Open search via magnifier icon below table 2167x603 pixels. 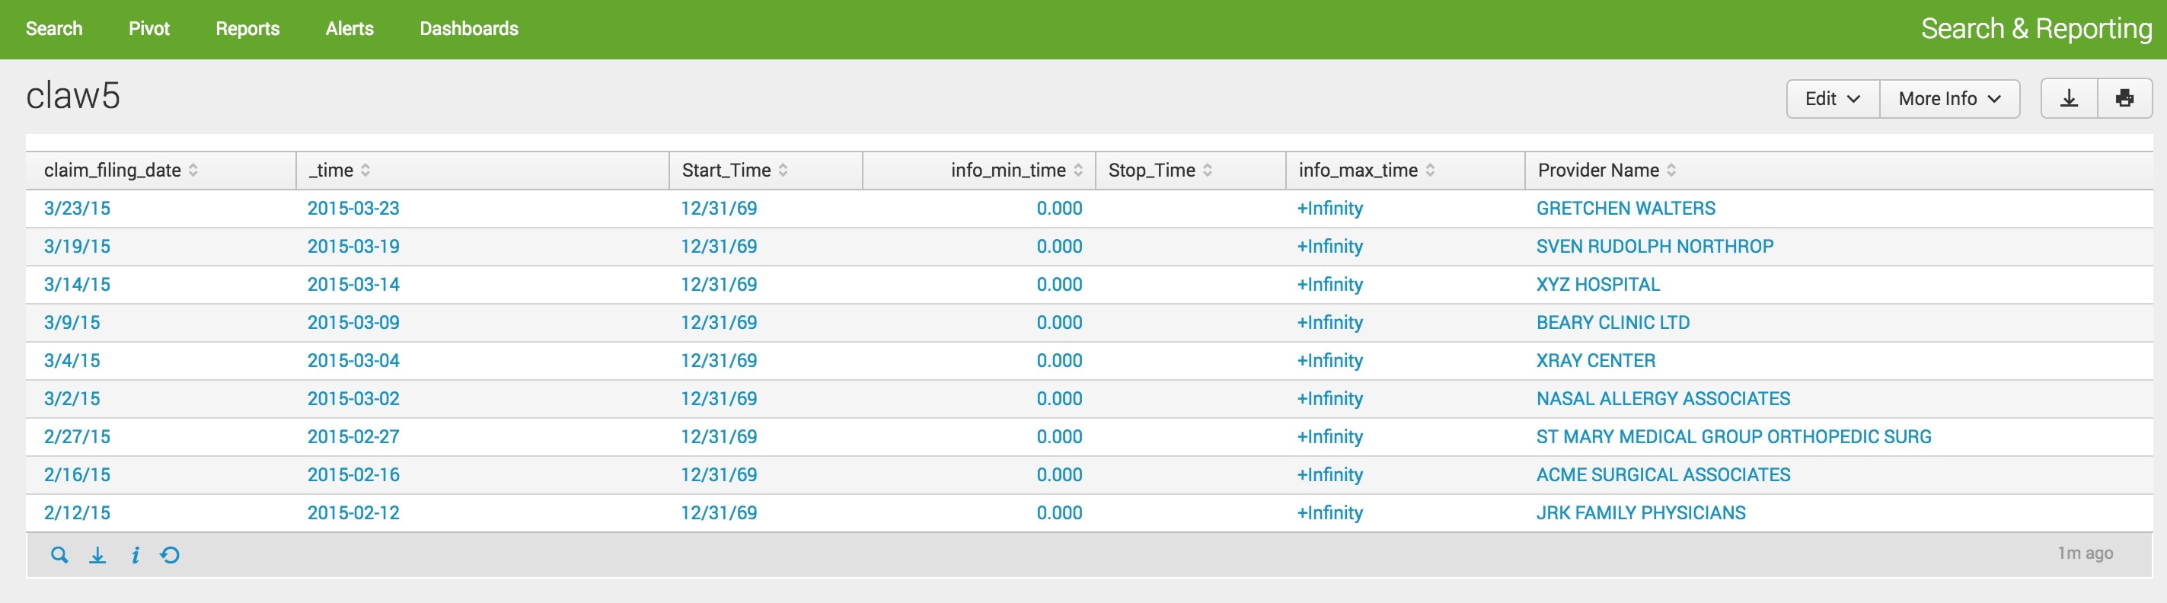coord(59,555)
